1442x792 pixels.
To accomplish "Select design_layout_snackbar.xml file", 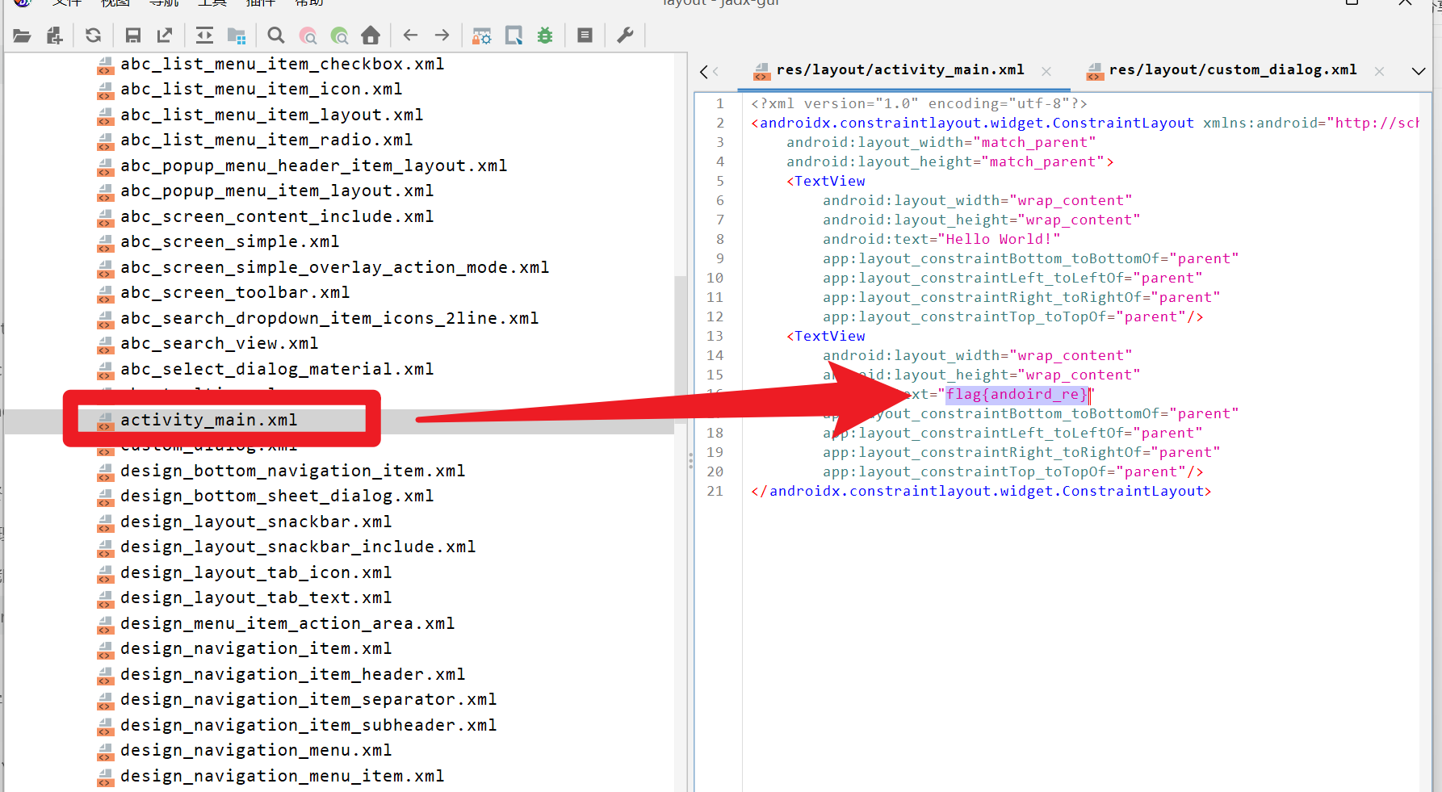I will point(256,522).
